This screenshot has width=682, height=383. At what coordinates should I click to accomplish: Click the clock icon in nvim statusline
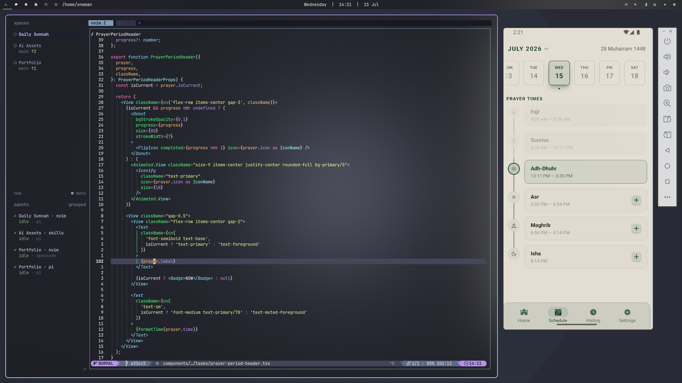pyautogui.click(x=466, y=363)
